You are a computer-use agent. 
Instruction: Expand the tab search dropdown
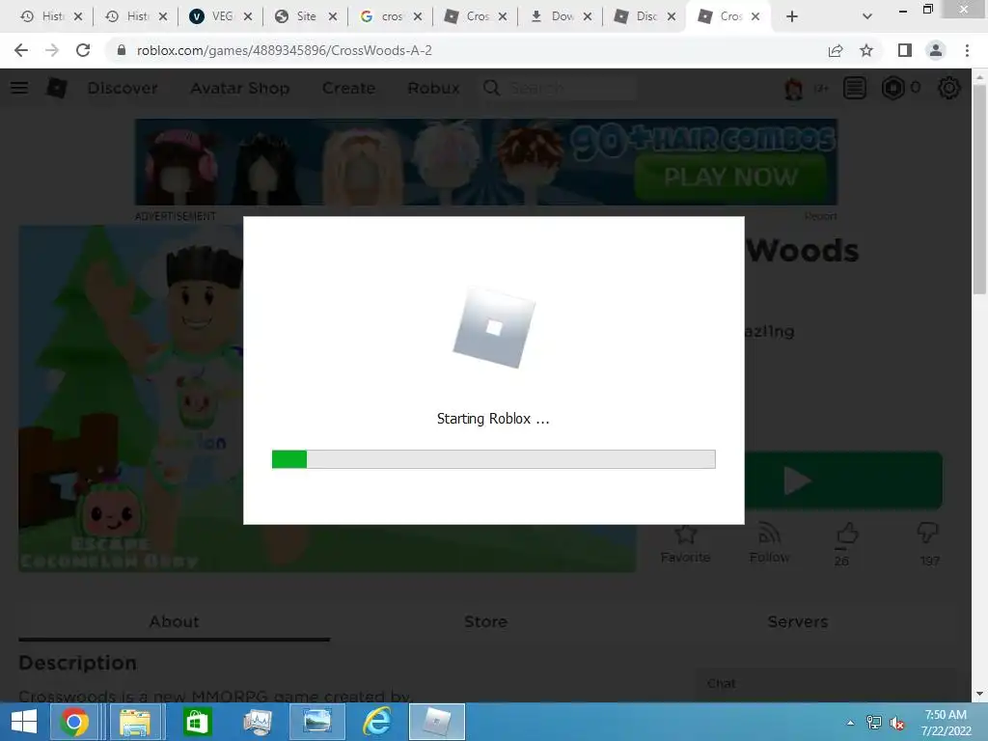(867, 16)
